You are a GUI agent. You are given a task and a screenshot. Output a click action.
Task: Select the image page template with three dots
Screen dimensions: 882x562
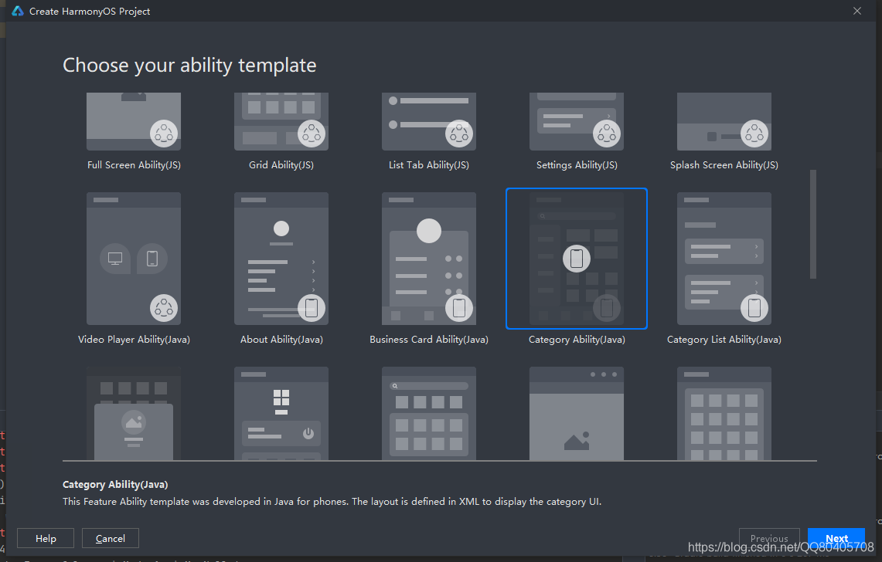577,414
